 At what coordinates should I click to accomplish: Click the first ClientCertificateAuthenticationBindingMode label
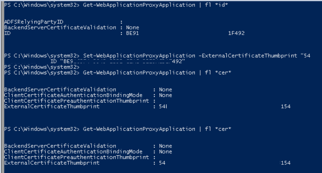coord(73,95)
